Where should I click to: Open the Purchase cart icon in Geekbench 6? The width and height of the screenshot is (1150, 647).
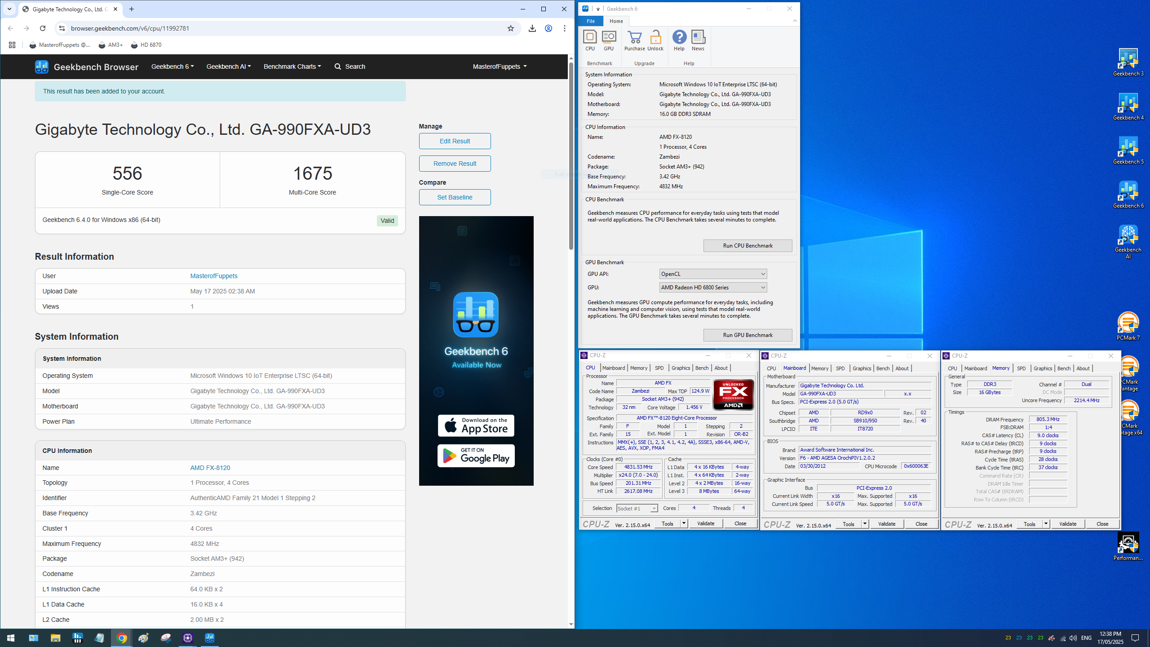(x=634, y=40)
